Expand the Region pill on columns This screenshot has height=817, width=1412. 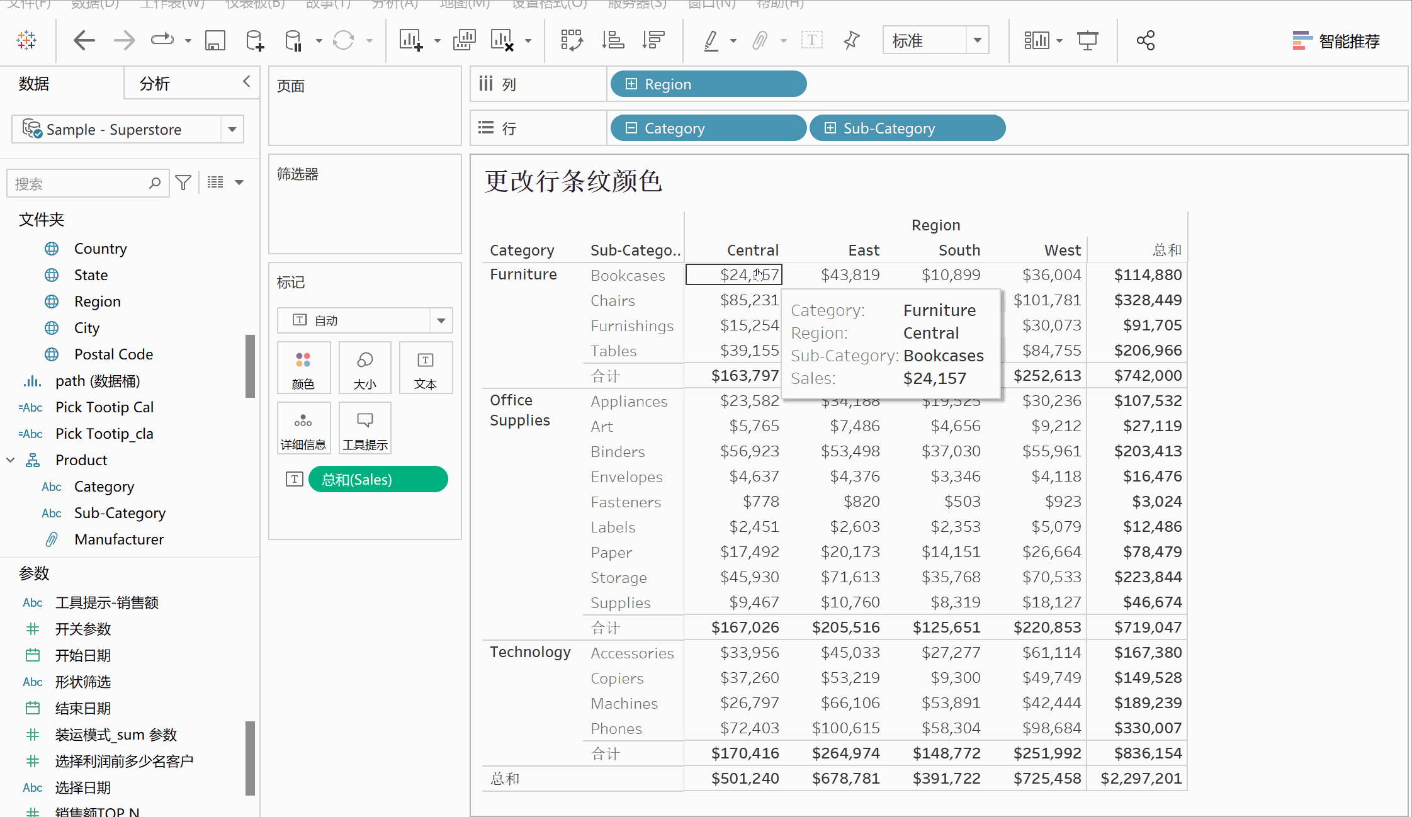tap(631, 84)
